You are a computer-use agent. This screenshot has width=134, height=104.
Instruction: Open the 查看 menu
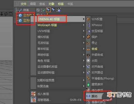(x=42, y=4)
